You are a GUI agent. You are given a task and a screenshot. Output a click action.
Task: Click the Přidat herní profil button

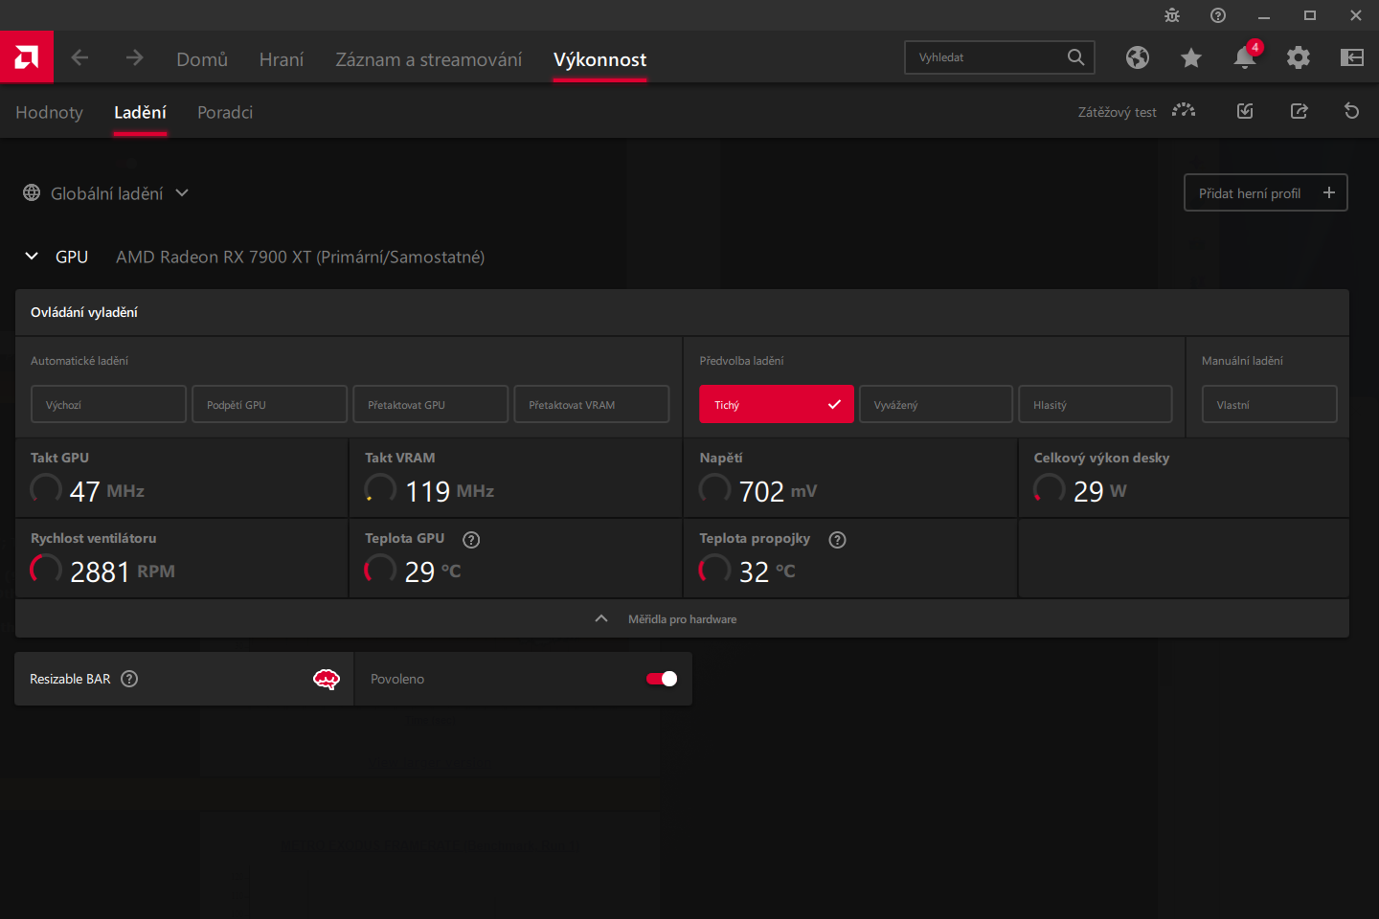[x=1266, y=192]
